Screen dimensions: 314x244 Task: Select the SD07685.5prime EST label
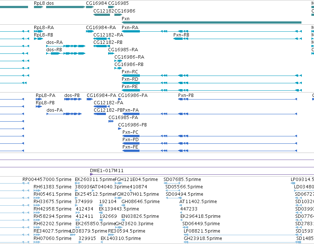tap(182, 179)
